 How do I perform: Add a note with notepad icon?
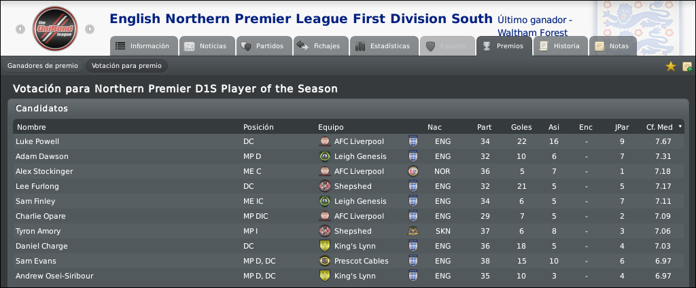pyautogui.click(x=687, y=67)
